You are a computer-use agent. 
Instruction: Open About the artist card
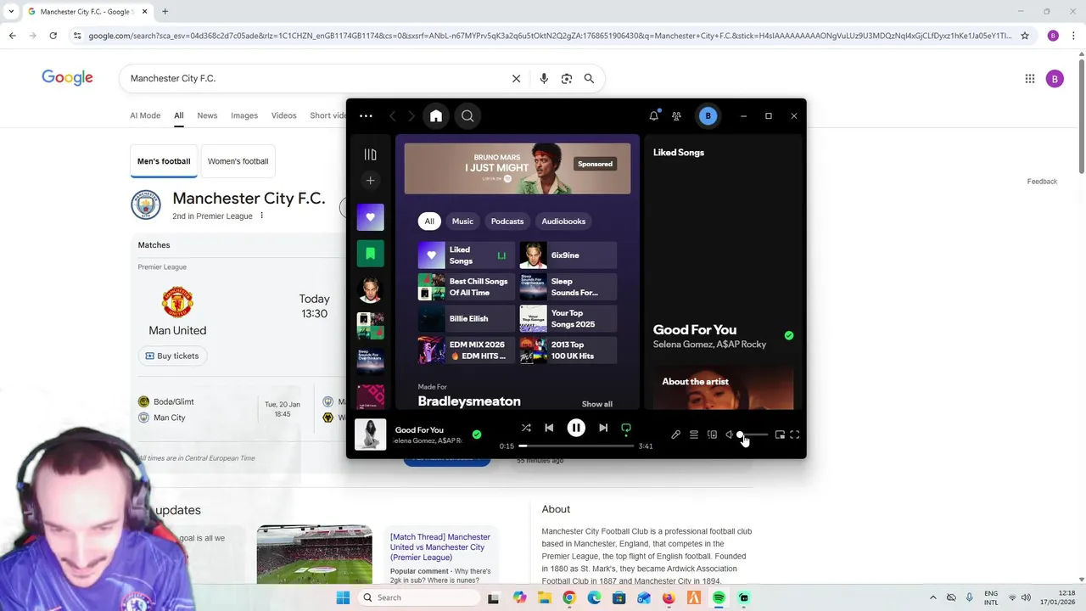723,389
